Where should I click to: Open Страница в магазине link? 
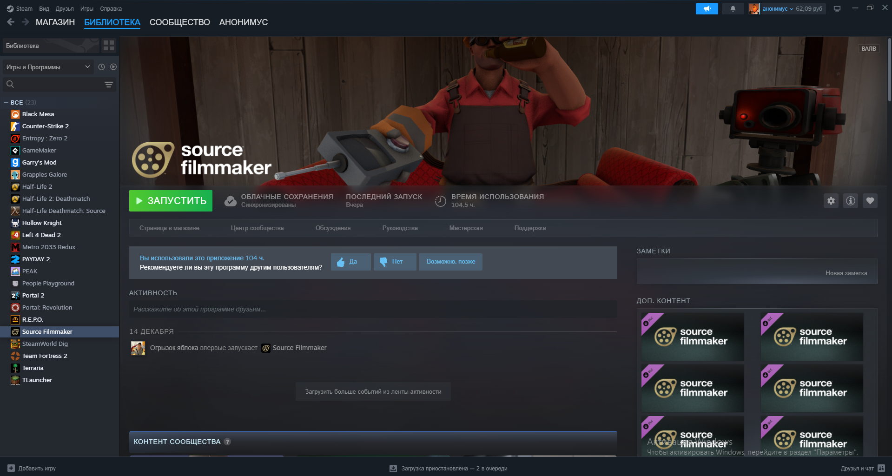(x=169, y=228)
